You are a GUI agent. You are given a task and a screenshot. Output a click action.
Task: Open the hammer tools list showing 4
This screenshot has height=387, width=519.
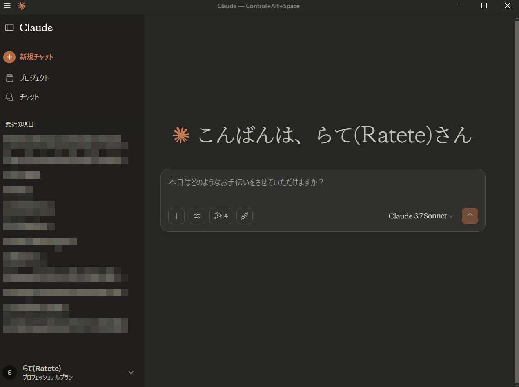pyautogui.click(x=221, y=216)
